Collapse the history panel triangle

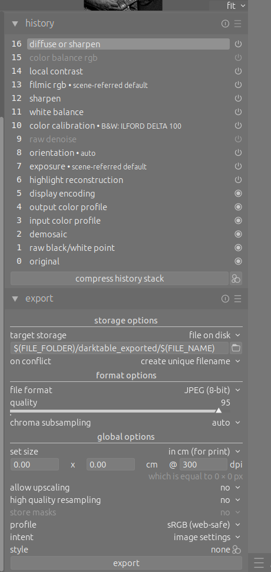[x=15, y=24]
